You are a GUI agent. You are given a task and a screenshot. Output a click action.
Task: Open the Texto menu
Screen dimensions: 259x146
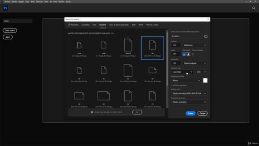tap(32, 2)
